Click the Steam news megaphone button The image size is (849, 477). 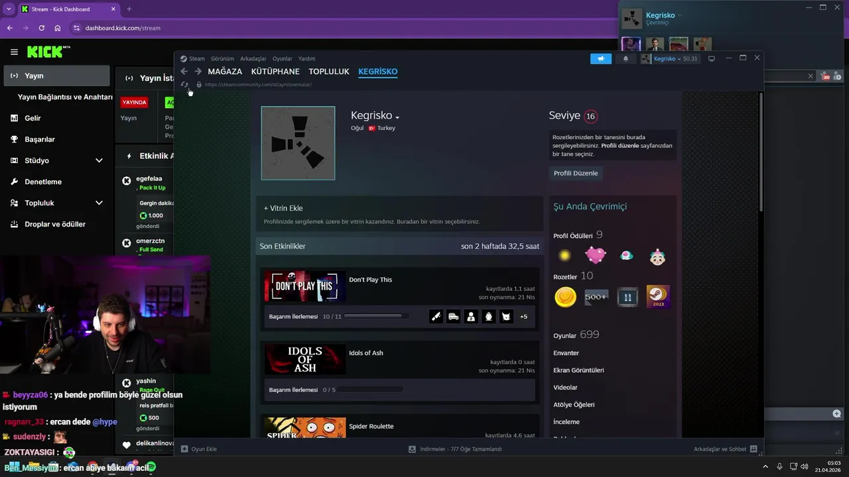point(600,59)
